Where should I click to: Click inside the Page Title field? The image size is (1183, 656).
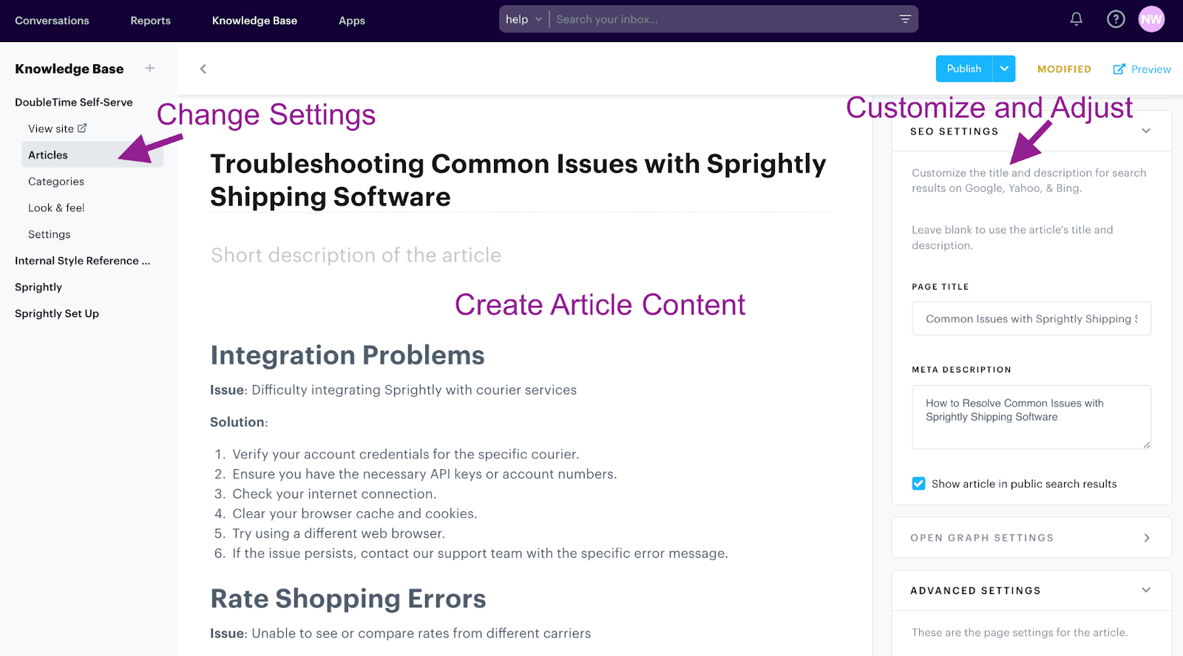[1031, 318]
